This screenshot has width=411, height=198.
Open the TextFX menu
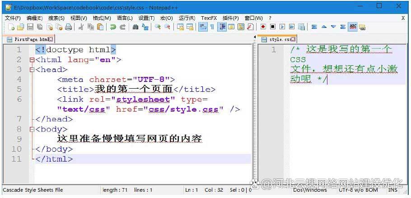pyautogui.click(x=209, y=18)
